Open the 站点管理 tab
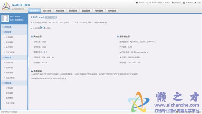202x114 pixels. coord(112,11)
